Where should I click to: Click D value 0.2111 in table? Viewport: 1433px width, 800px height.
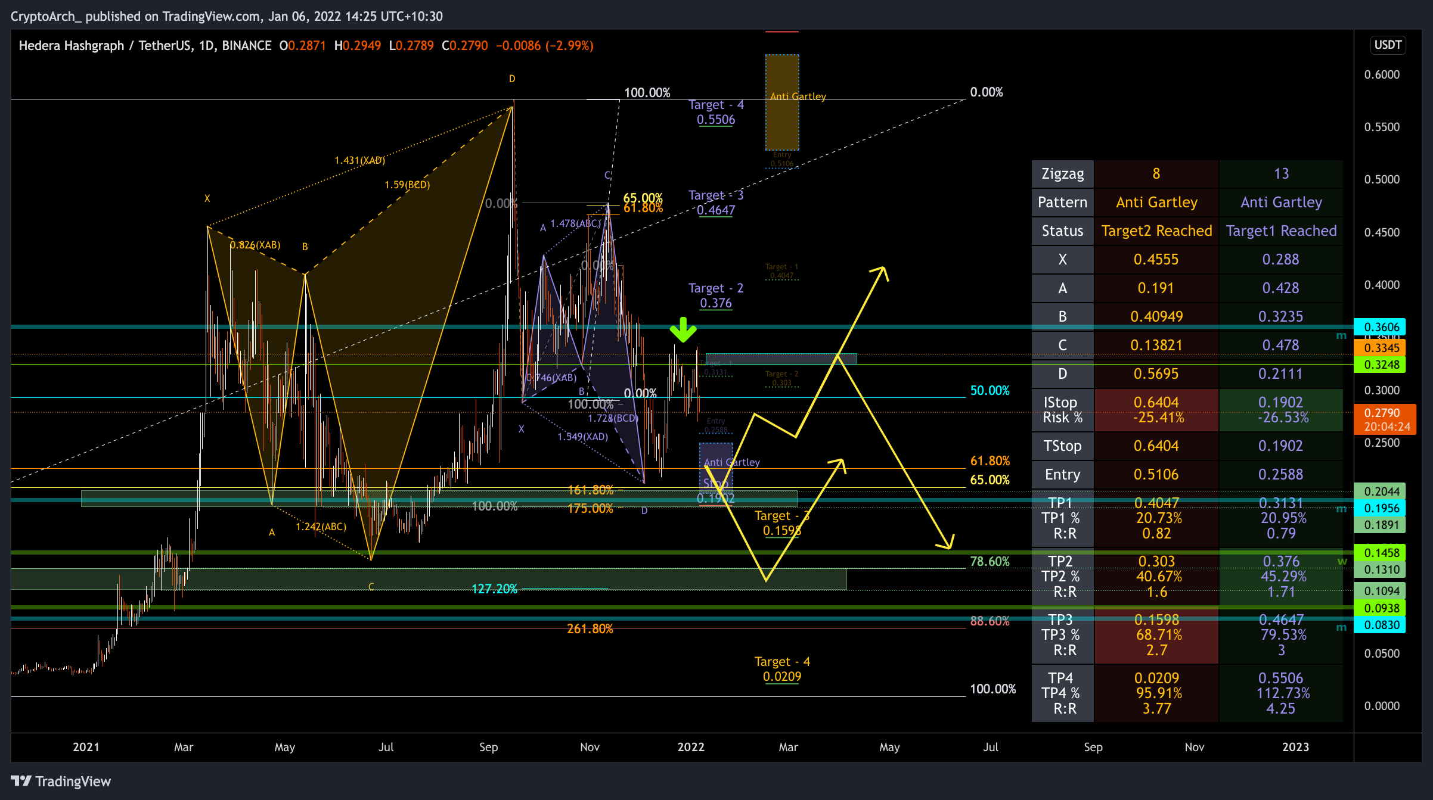pos(1281,373)
